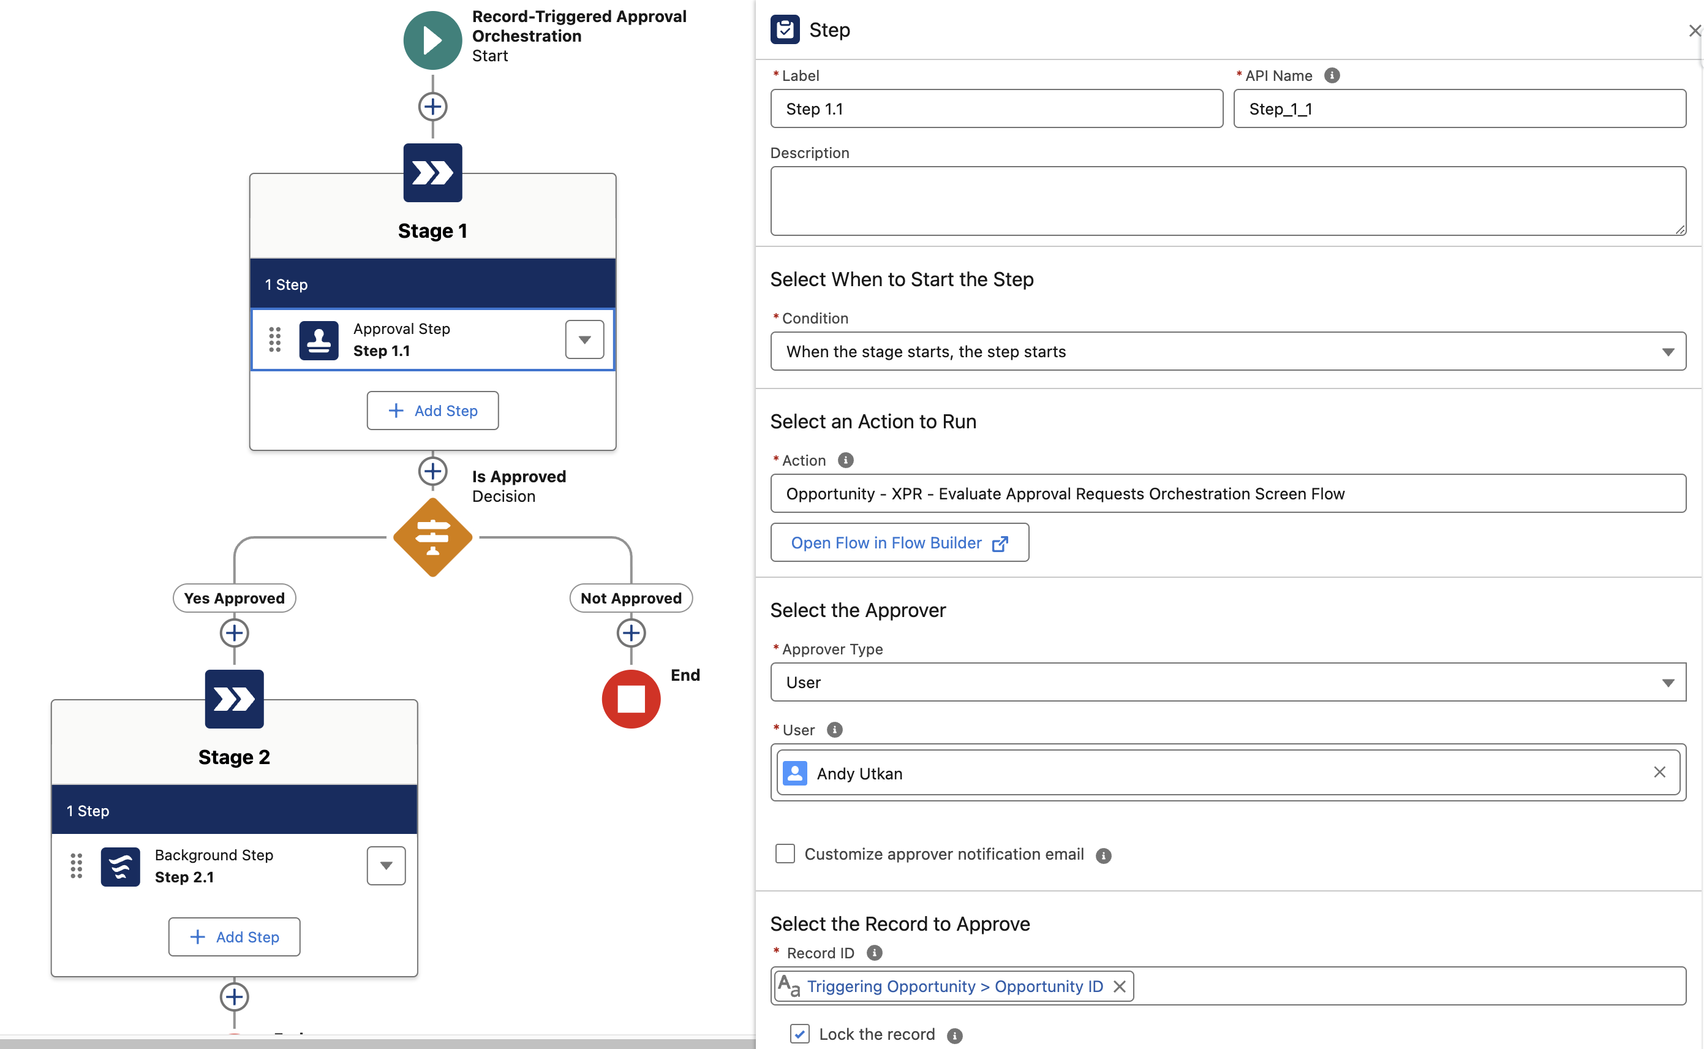
Task: Open the Approver Type dropdown
Action: tap(1227, 682)
